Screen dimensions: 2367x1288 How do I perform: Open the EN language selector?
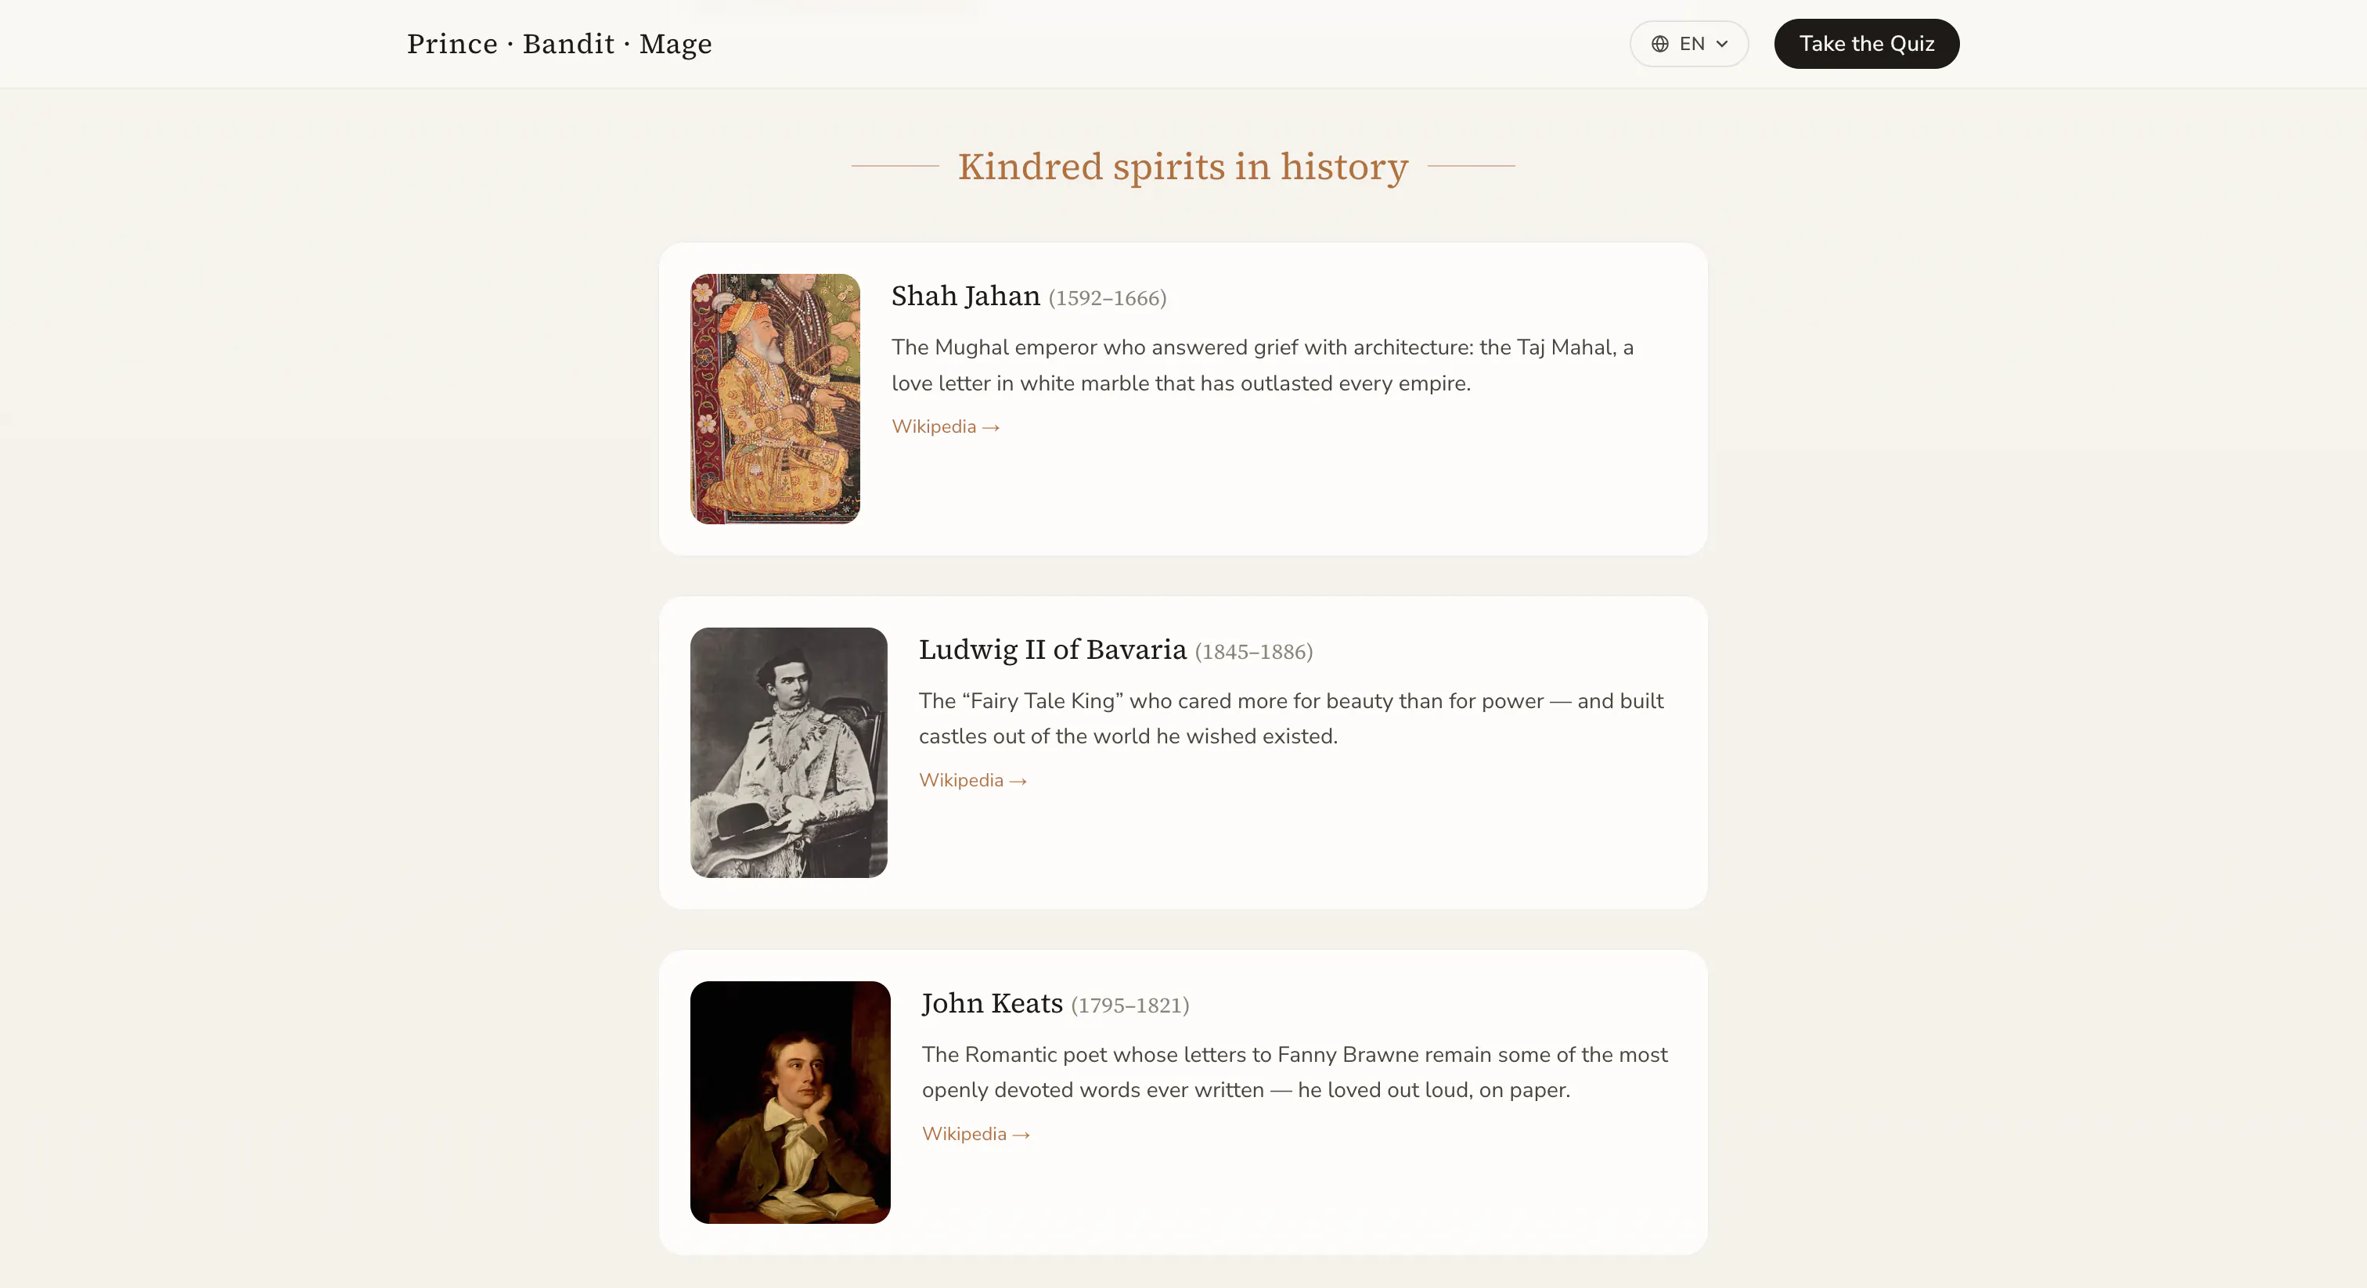coord(1689,44)
